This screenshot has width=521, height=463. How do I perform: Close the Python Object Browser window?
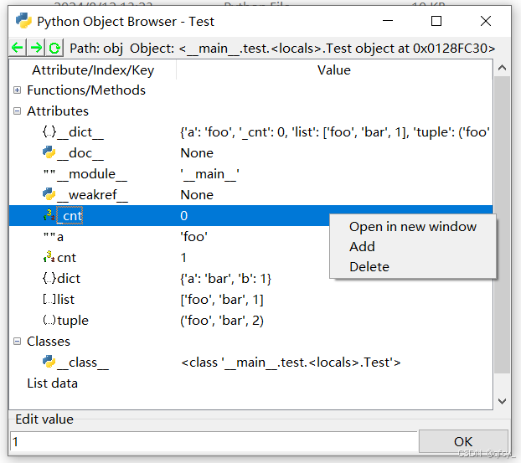486,21
